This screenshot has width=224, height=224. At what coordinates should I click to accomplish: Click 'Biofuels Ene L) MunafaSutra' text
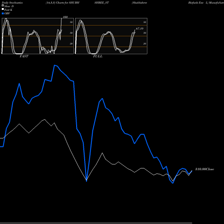click(x=206, y=3)
